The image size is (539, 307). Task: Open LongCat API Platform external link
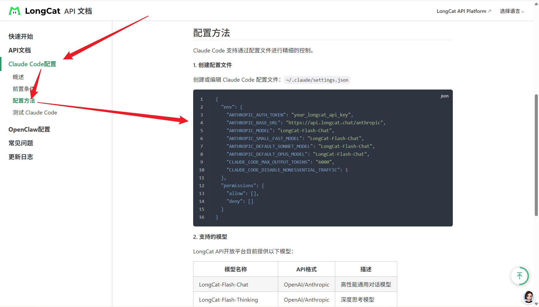[x=464, y=11]
